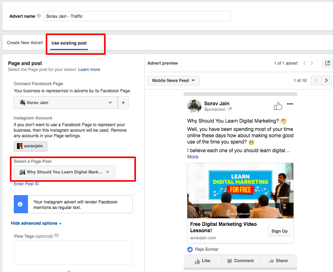The width and height of the screenshot is (333, 272).
Task: Click the Sign Up call-to-action button
Action: tap(279, 231)
